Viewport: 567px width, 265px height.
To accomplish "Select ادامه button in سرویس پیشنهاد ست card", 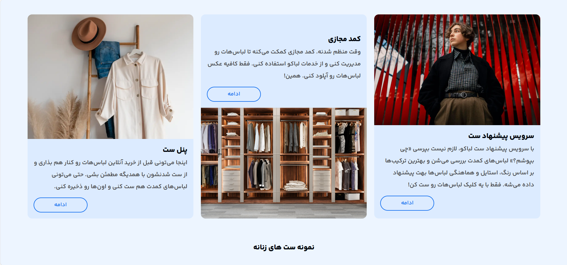I will click(407, 203).
